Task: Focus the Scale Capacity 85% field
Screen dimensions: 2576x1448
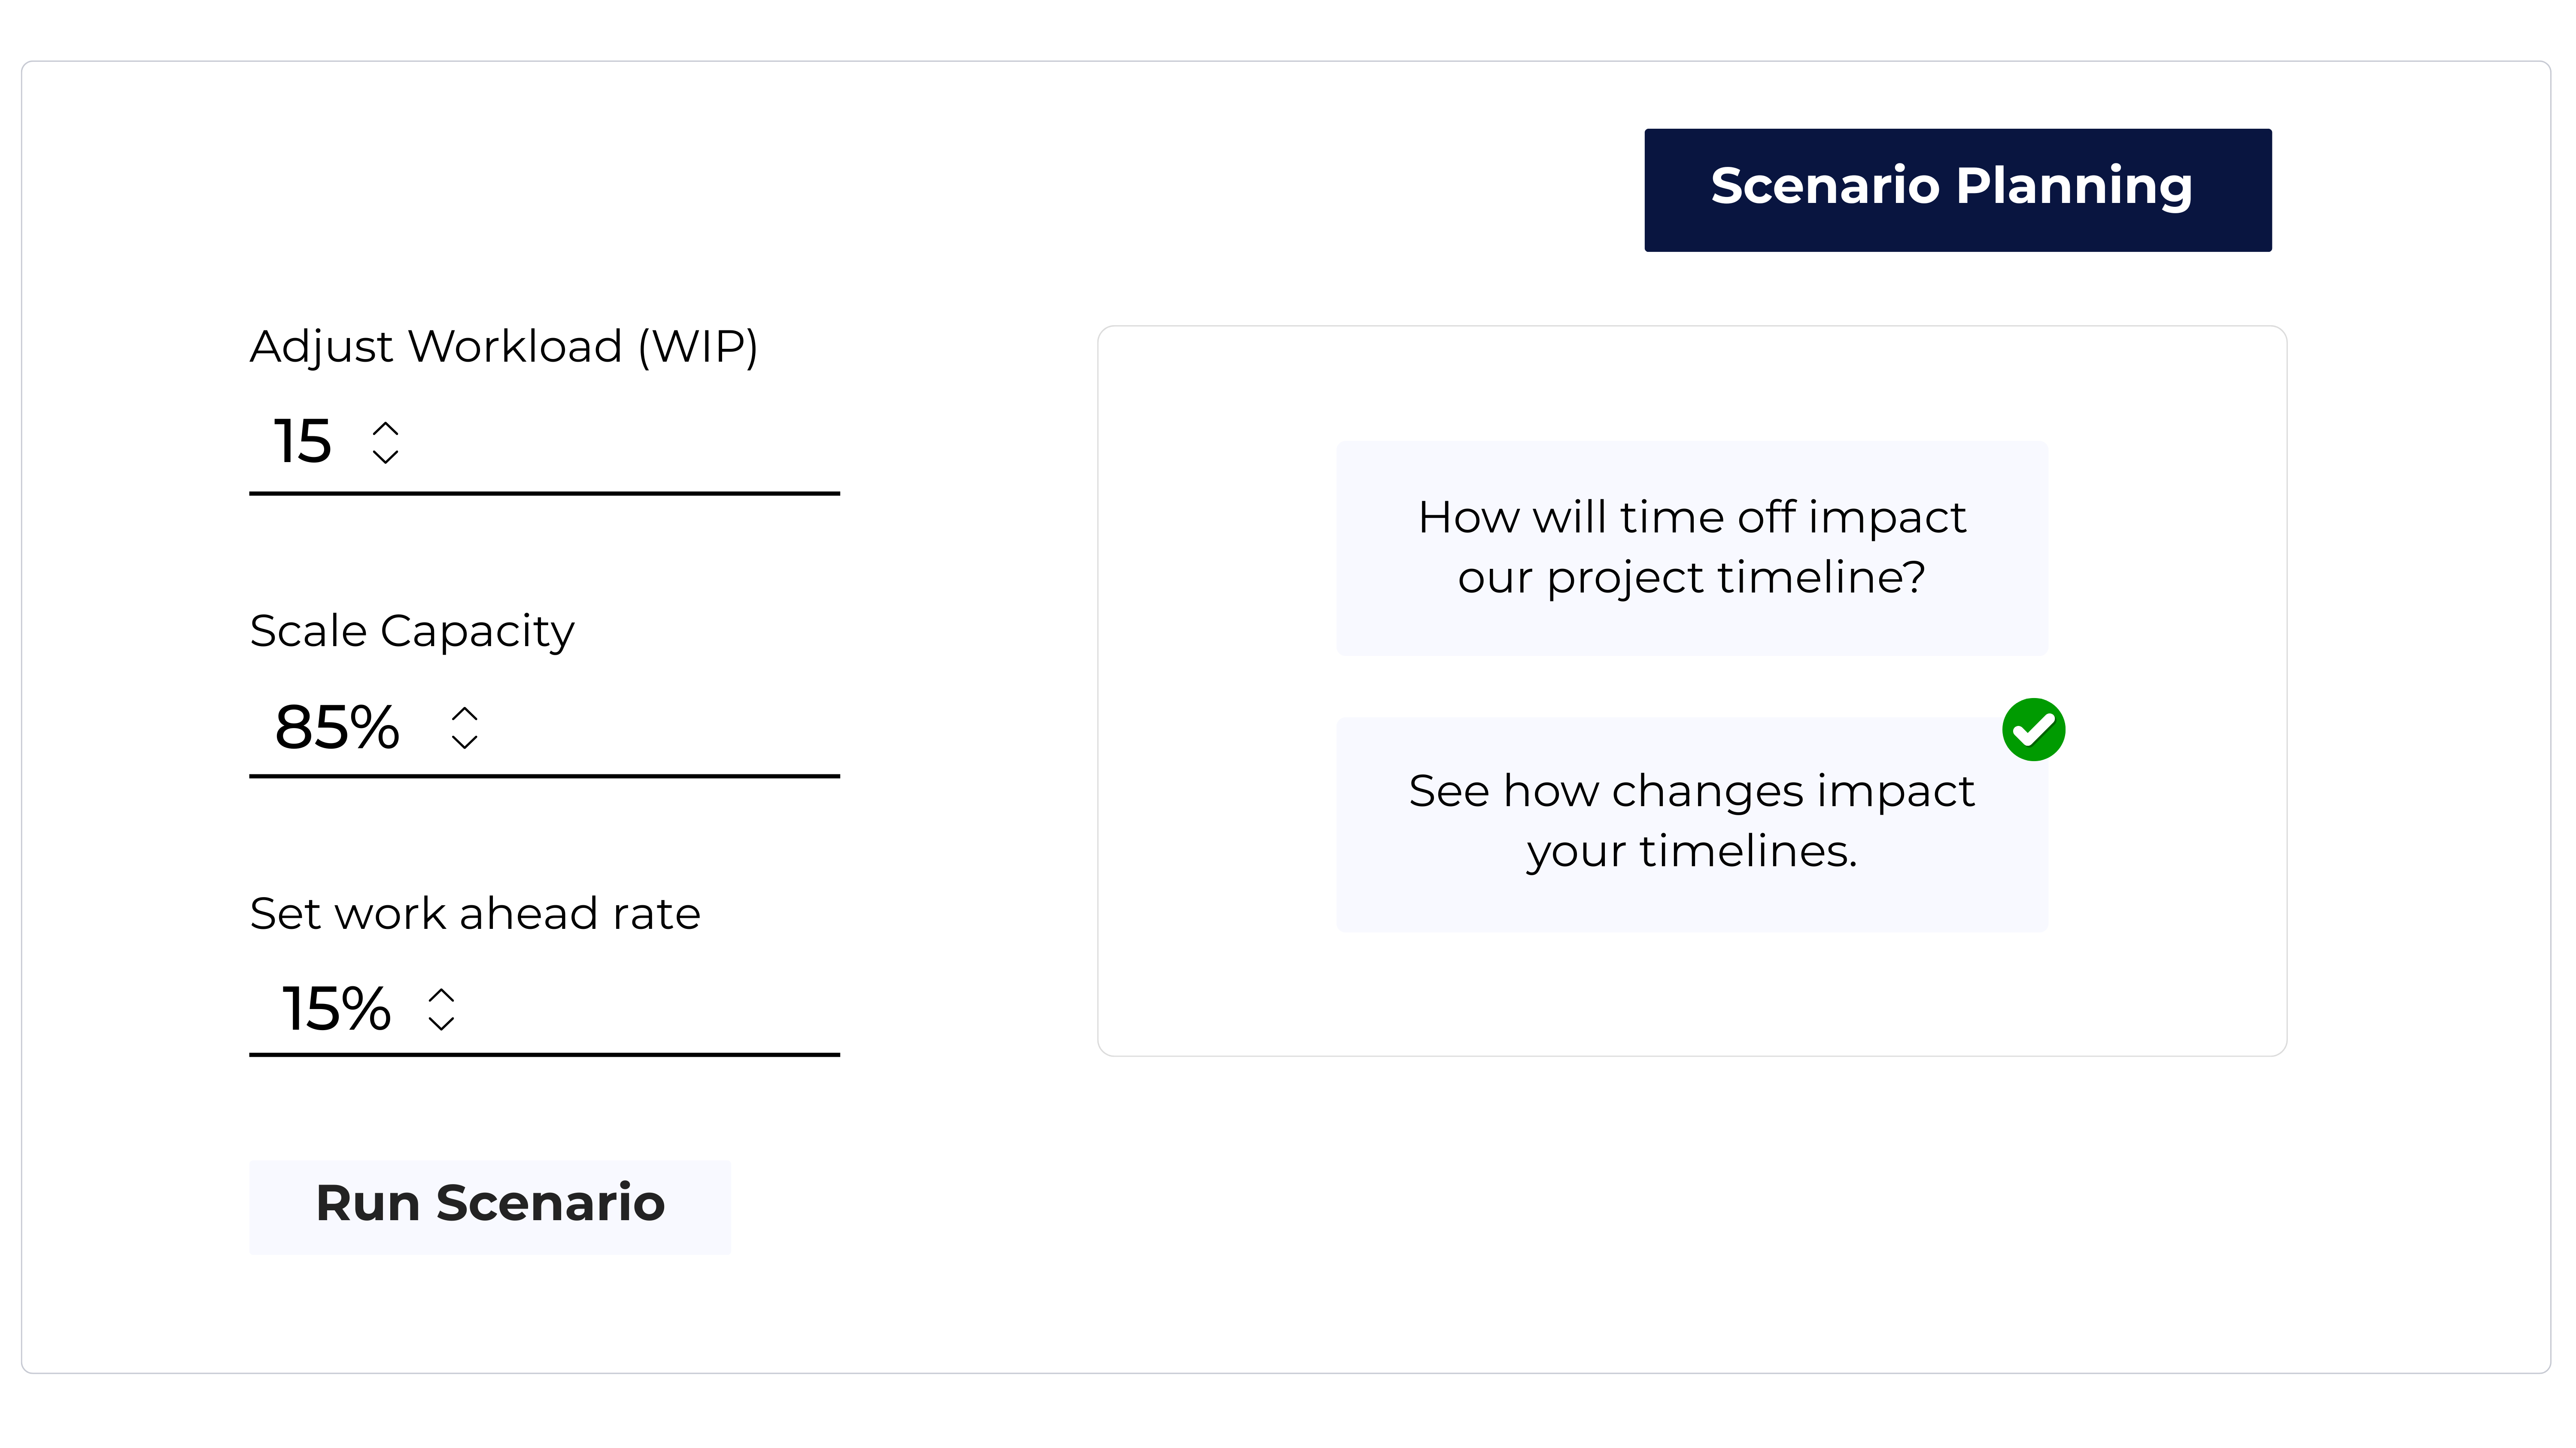Action: (x=337, y=728)
